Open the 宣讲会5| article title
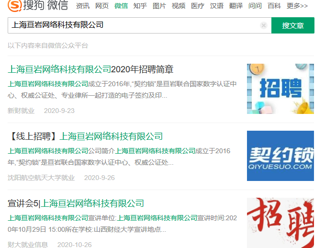The image size is (336, 248). (x=76, y=203)
